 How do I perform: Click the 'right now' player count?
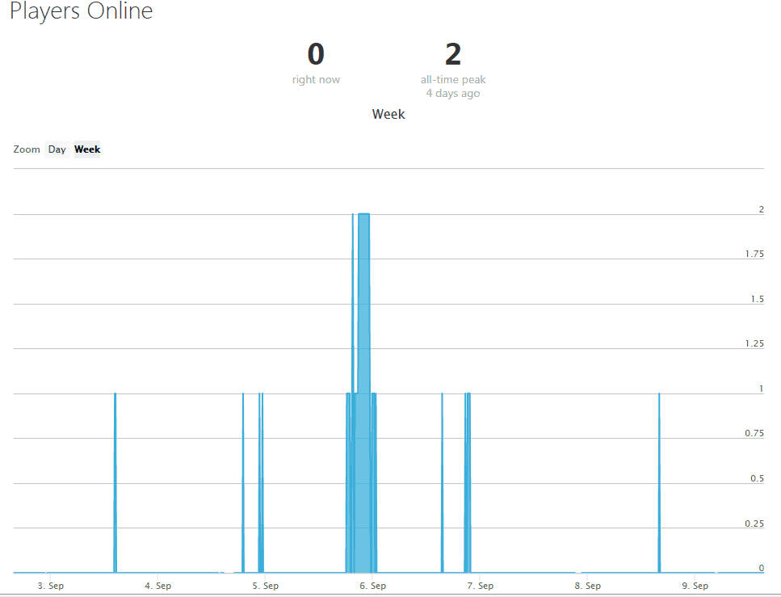click(x=316, y=55)
